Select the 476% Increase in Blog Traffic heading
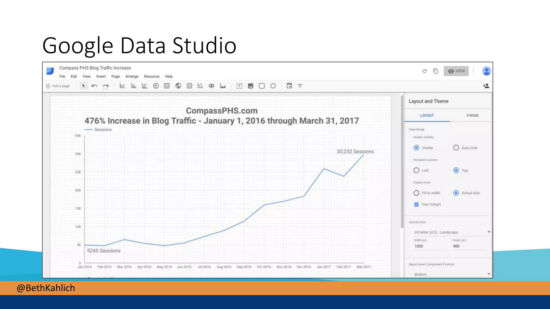The height and width of the screenshot is (309, 550). point(222,121)
